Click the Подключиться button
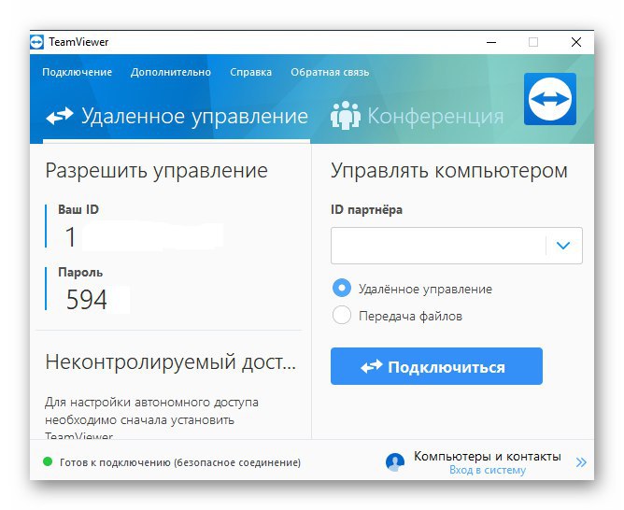Viewport: 624px width, 510px height. 436,366
